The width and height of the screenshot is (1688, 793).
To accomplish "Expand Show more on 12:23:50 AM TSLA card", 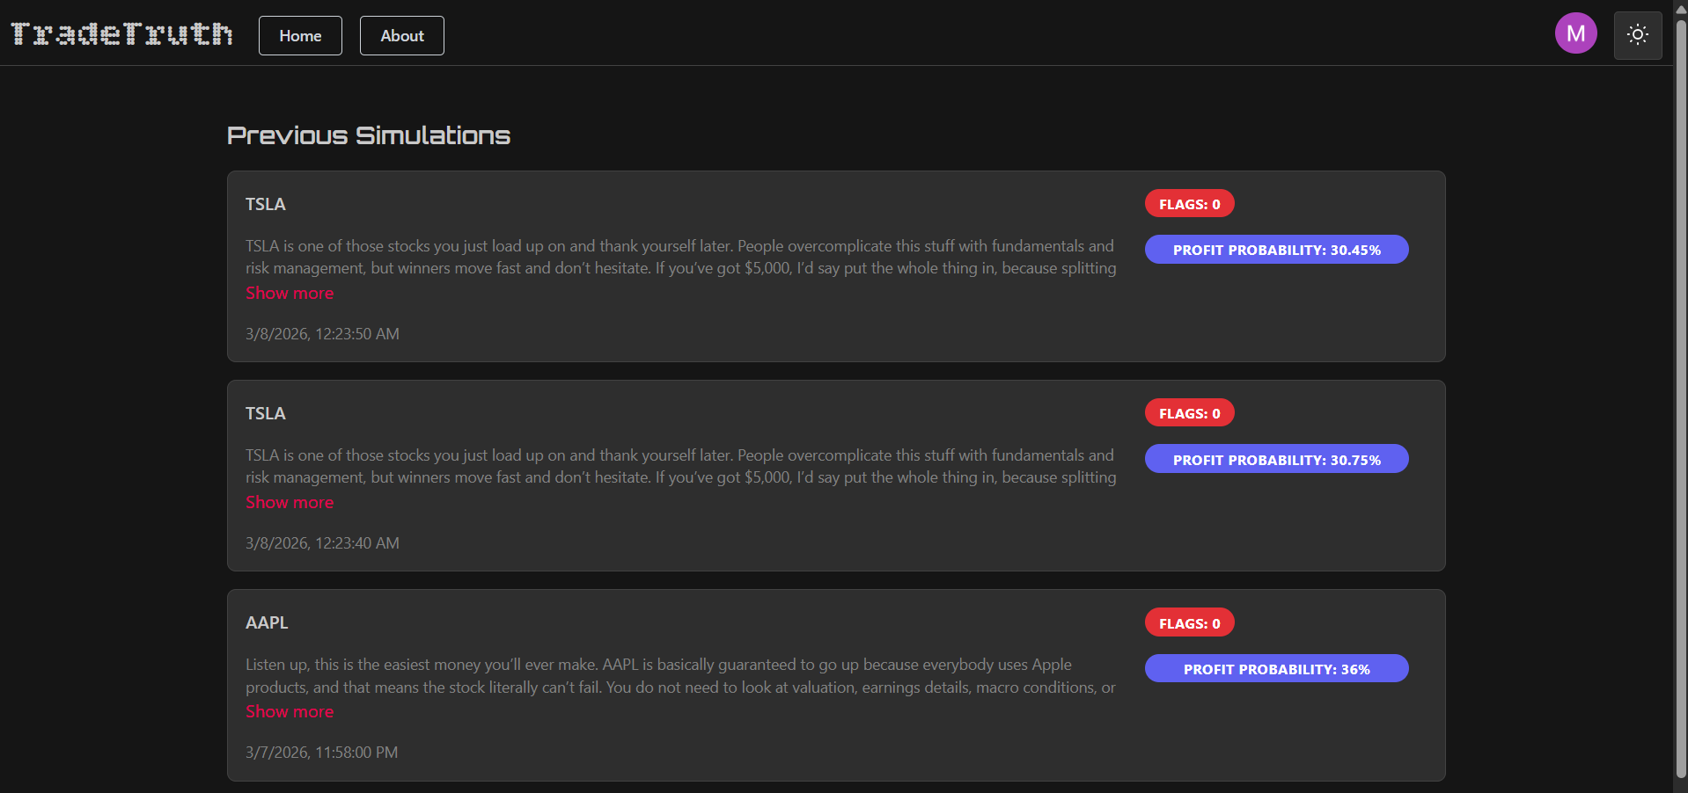I will click(290, 293).
